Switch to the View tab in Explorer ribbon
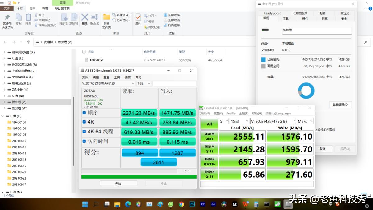373x210 pixels. click(x=45, y=9)
